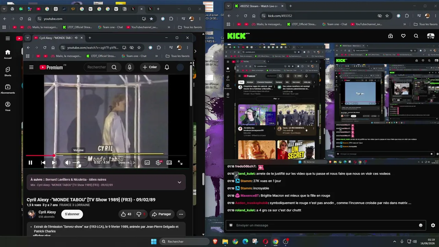Open more actions beside Partager
This screenshot has width=439, height=247.
point(181,214)
